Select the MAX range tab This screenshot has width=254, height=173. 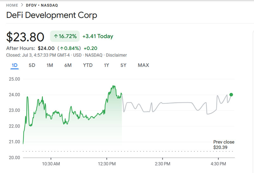pyautogui.click(x=144, y=65)
